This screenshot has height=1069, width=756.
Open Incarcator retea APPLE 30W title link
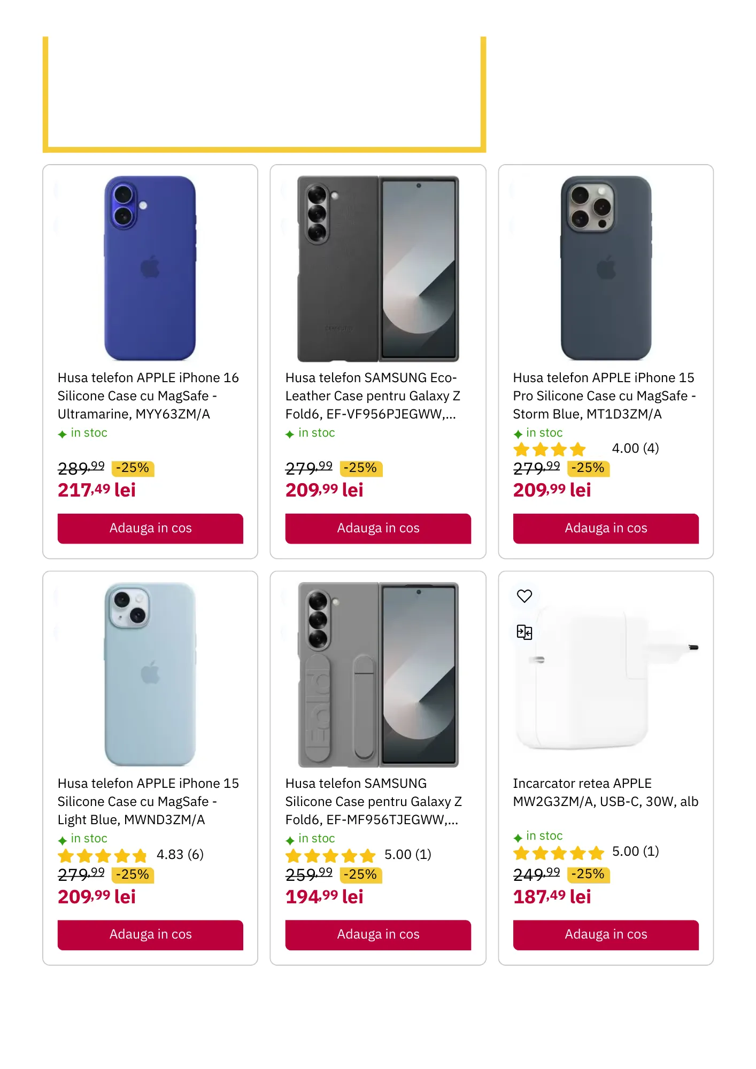[605, 792]
